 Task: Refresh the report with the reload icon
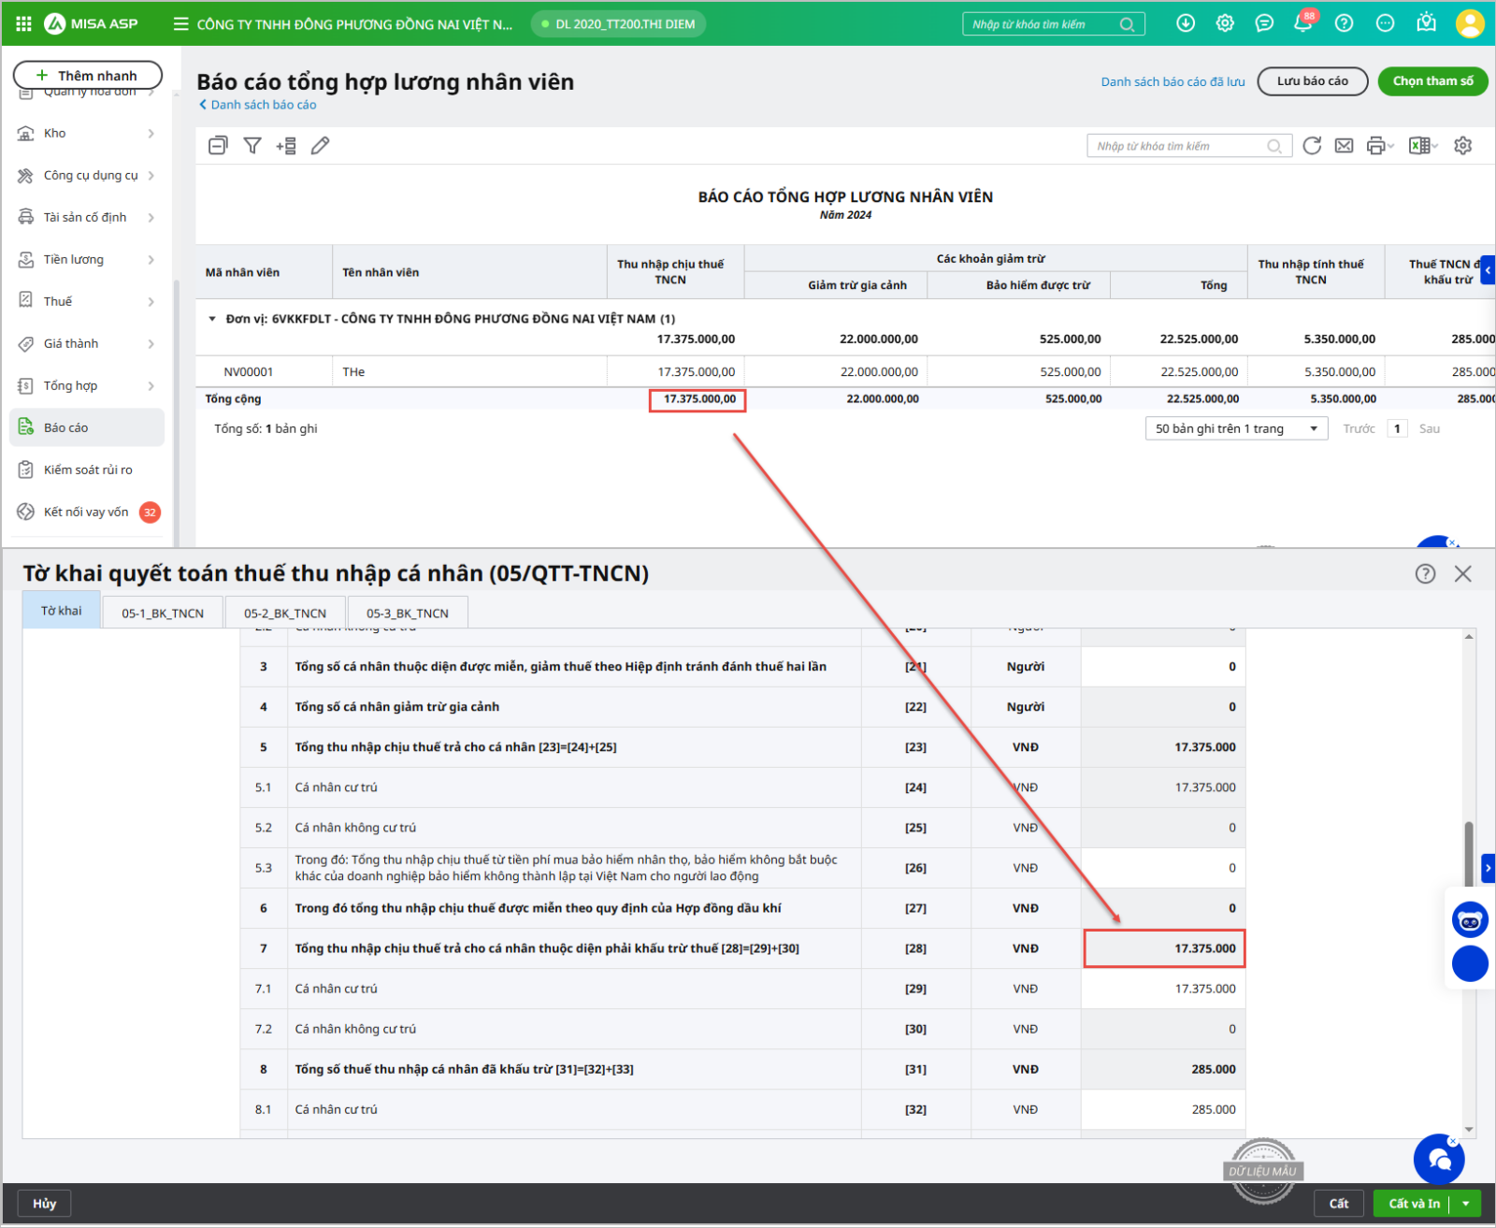[1312, 146]
